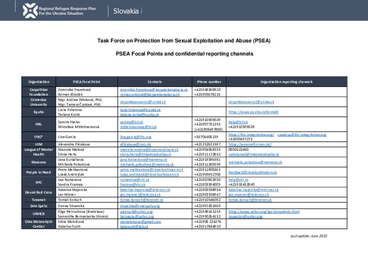Click afilcakova@iom.int email link
The width and height of the screenshot is (368, 260).
pyautogui.click(x=135, y=144)
